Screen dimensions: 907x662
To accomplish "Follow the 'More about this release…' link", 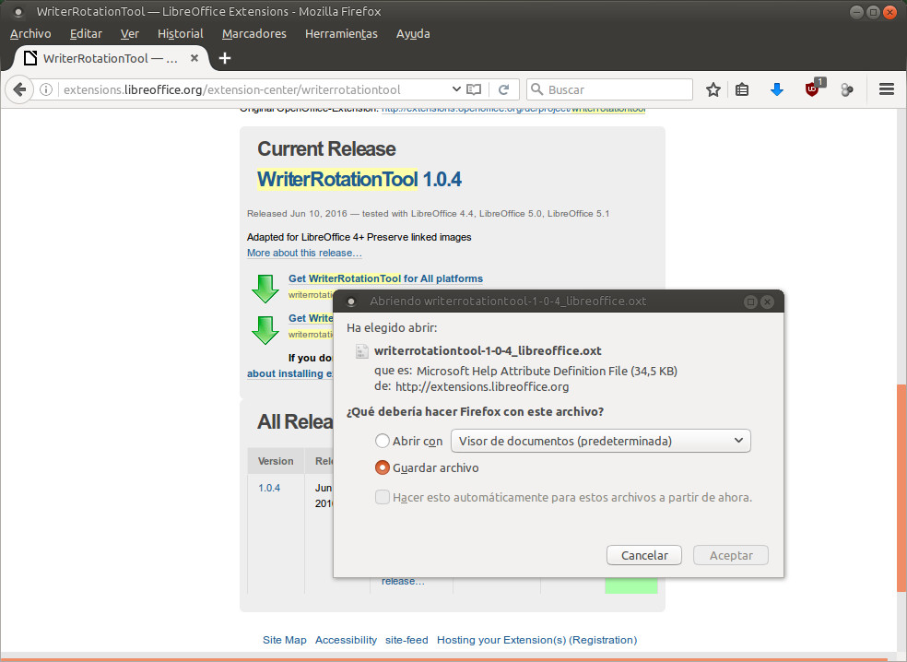I will (x=304, y=253).
